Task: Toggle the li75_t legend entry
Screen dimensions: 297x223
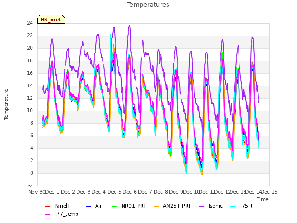Action: pyautogui.click(x=241, y=206)
